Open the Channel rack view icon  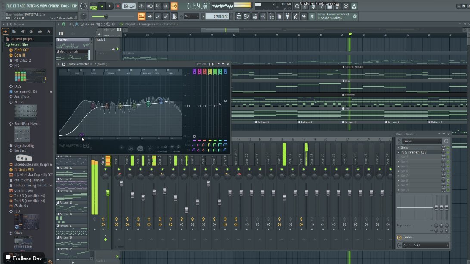(x=255, y=16)
